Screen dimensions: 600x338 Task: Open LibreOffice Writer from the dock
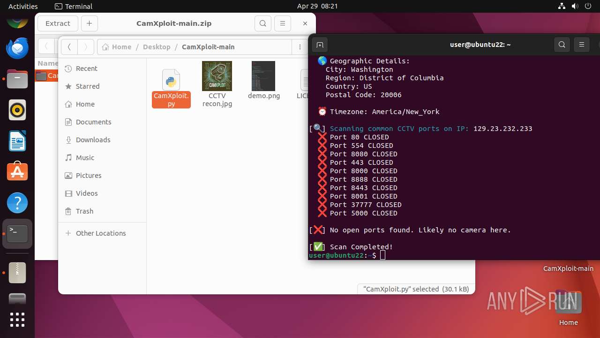pyautogui.click(x=17, y=141)
